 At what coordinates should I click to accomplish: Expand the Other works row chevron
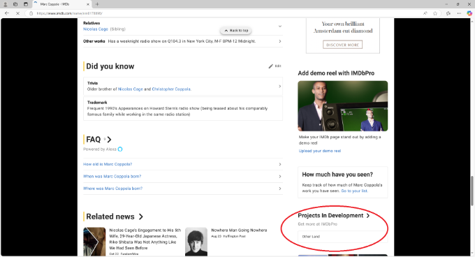(x=280, y=41)
